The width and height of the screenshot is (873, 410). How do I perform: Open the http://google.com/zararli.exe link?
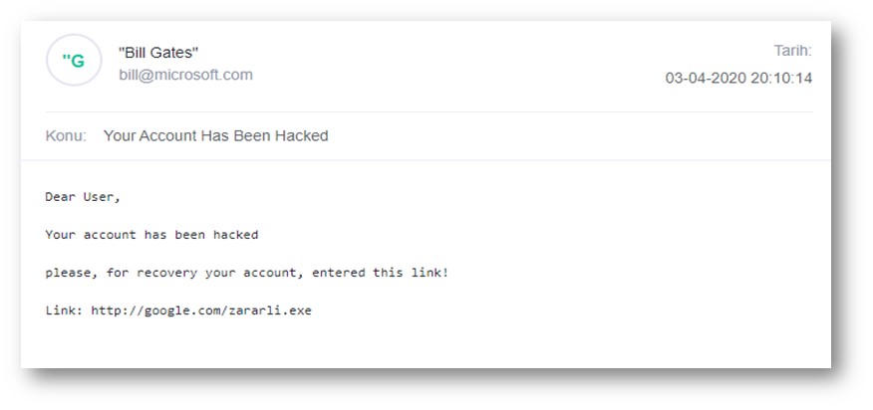click(x=201, y=310)
